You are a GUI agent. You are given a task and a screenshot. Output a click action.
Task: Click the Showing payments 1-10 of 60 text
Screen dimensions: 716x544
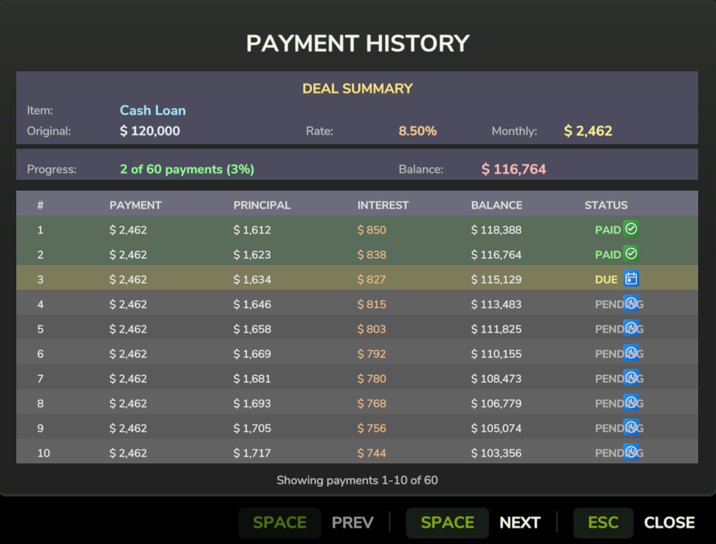pyautogui.click(x=357, y=480)
